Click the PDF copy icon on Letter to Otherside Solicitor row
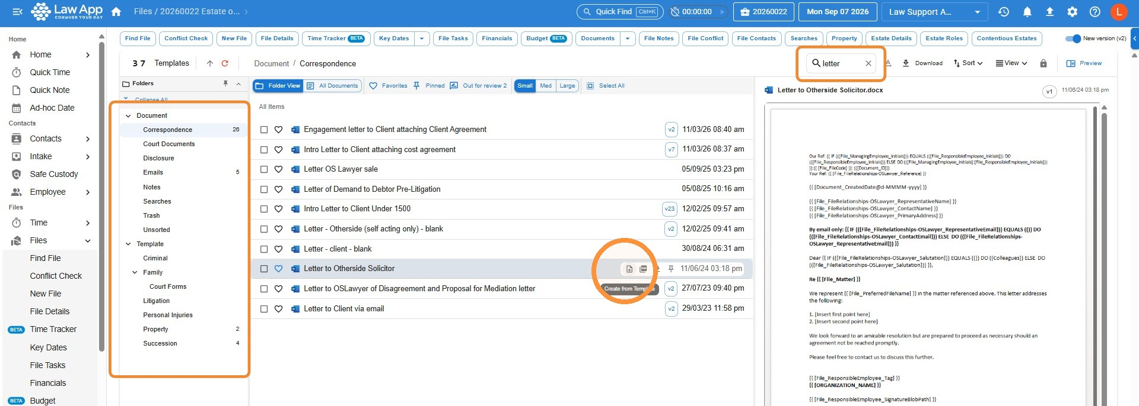This screenshot has height=406, width=1139. [x=643, y=269]
